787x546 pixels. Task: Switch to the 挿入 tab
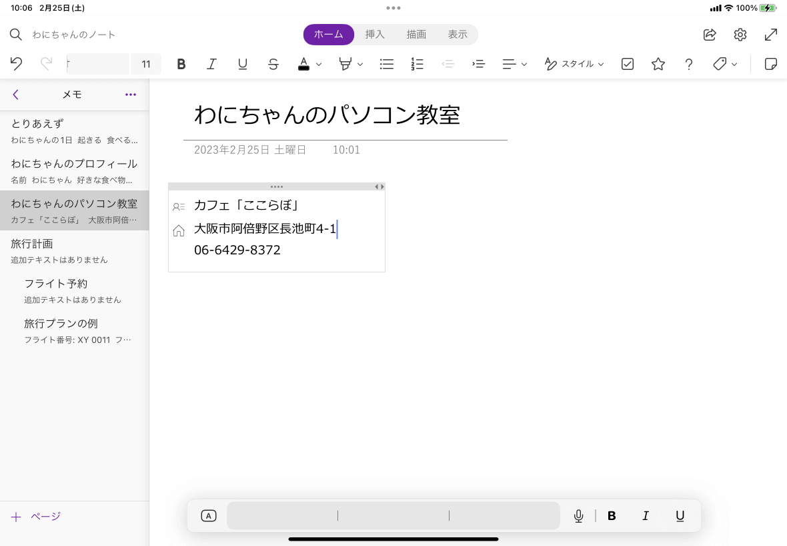coord(374,35)
